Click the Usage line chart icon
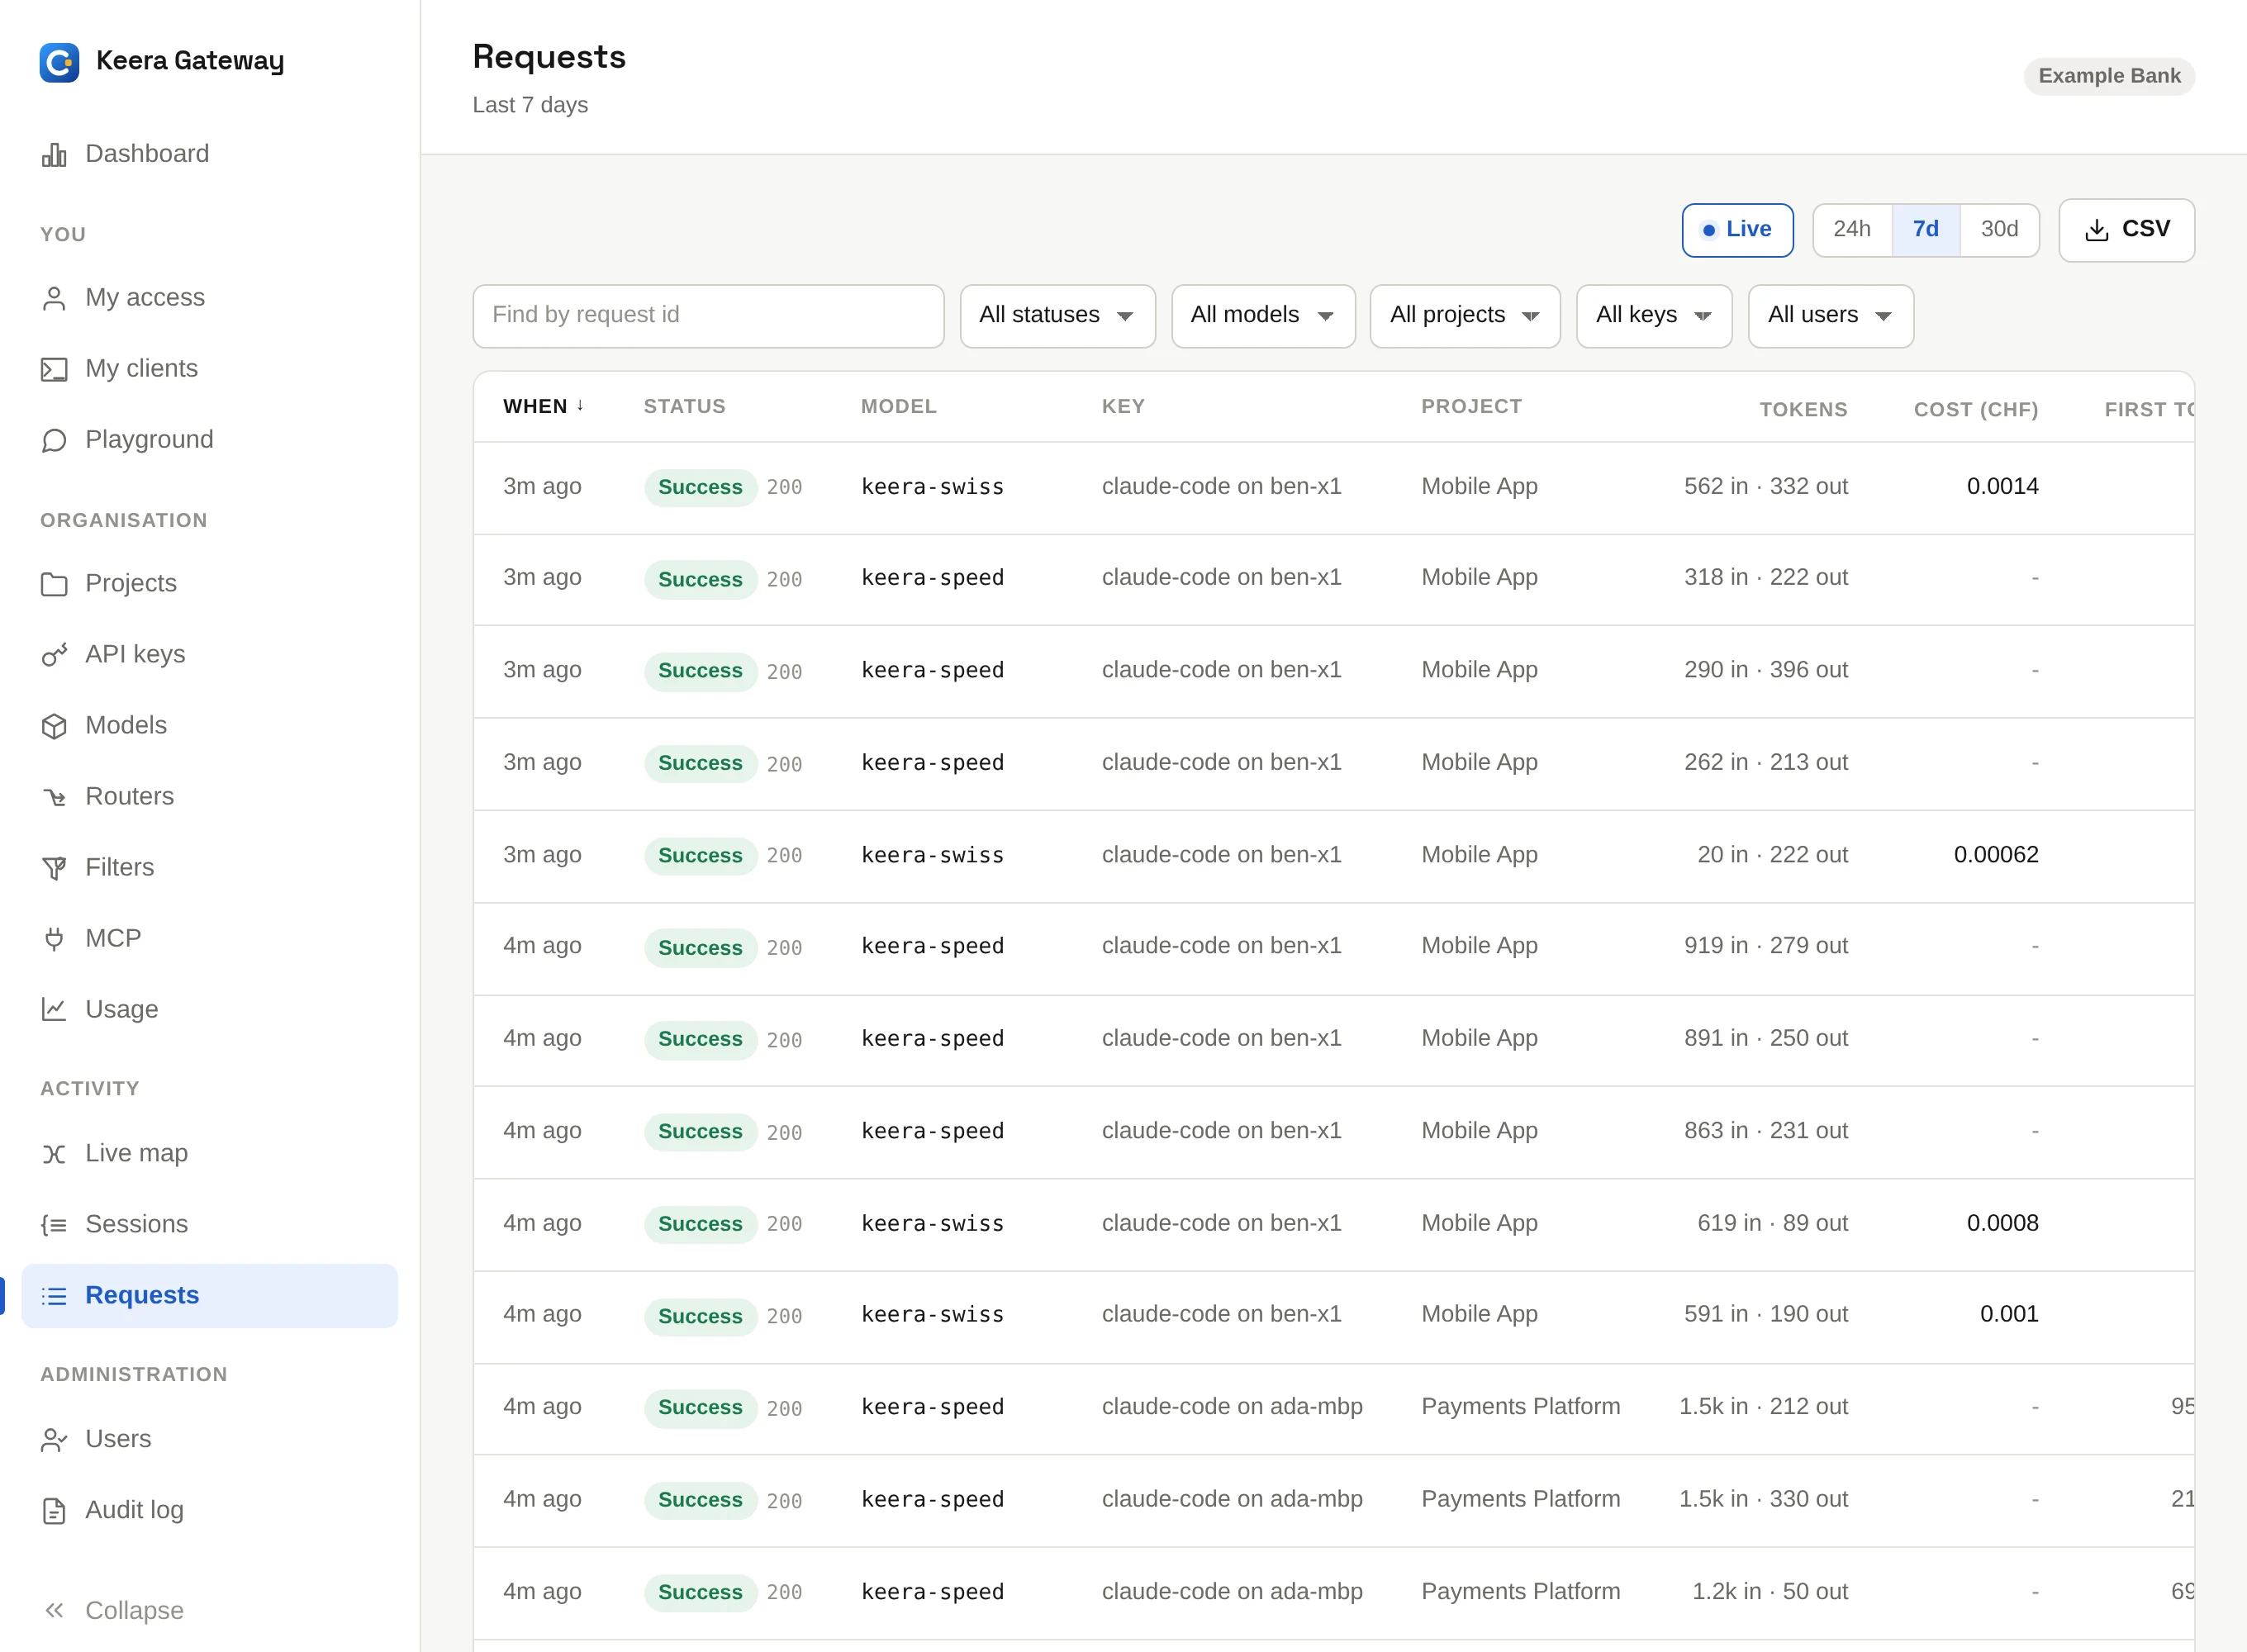2247x1652 pixels. 54,1010
